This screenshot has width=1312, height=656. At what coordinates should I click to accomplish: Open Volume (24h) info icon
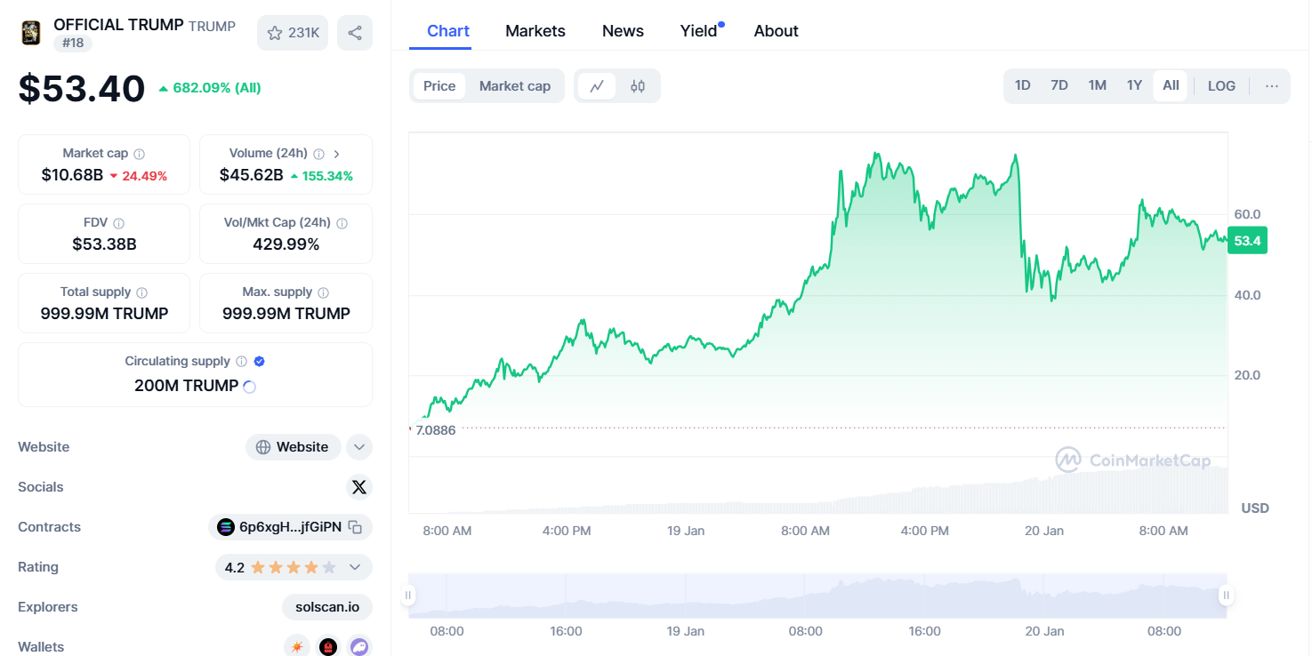coord(319,154)
